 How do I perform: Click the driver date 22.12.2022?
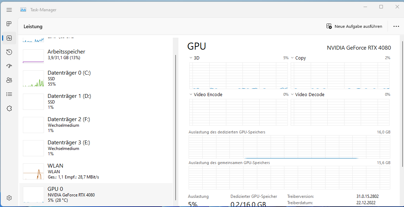[x=366, y=203]
